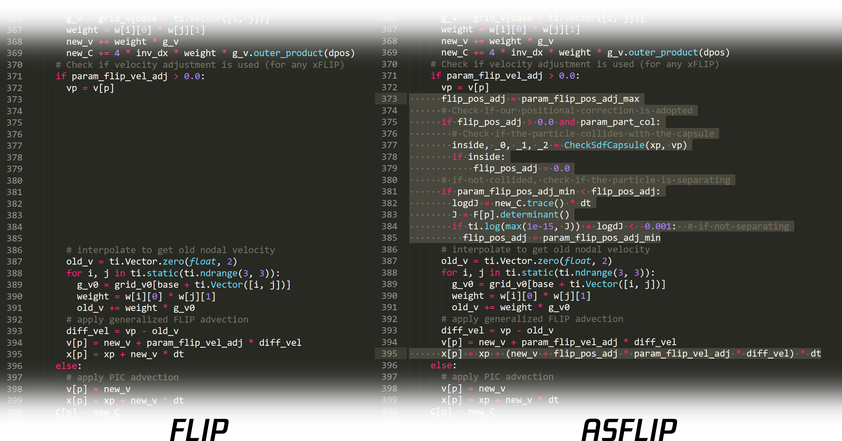Click 'diff_vel = vp - old_v' in ASFLIP code

497,330
